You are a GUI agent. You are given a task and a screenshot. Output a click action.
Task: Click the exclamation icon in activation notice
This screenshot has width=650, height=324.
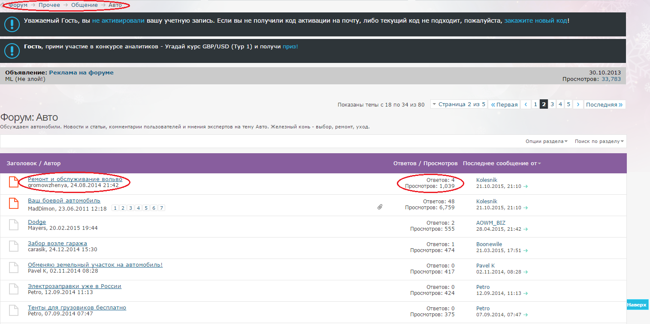(12, 24)
